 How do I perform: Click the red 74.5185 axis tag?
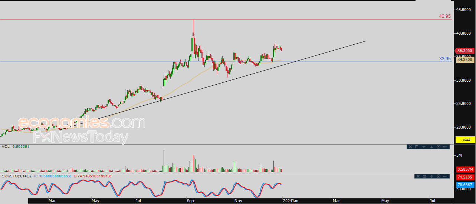[464, 177]
